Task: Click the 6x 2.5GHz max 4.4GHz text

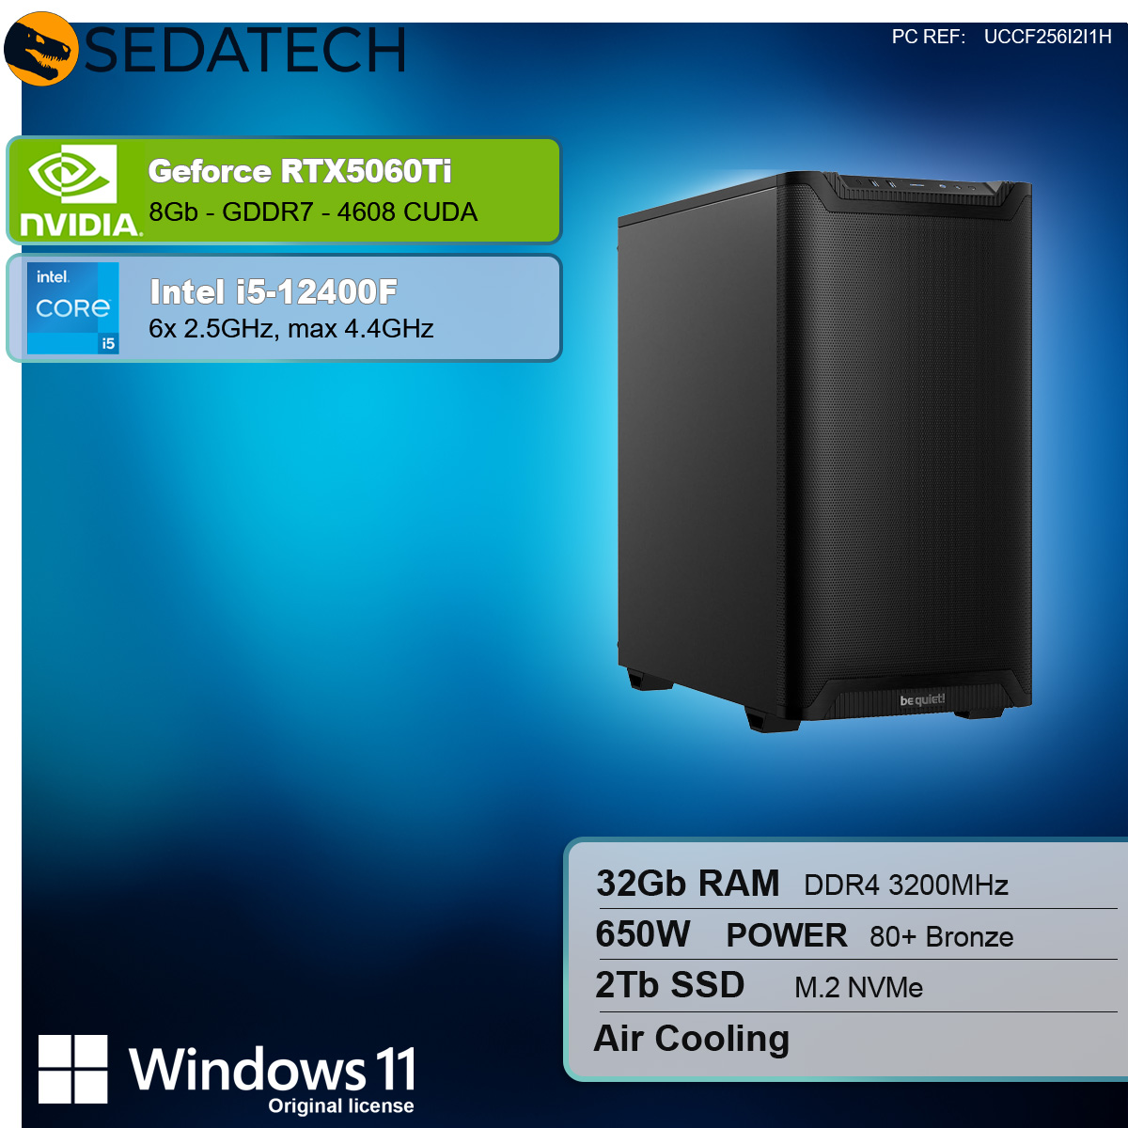Action: pos(291,329)
